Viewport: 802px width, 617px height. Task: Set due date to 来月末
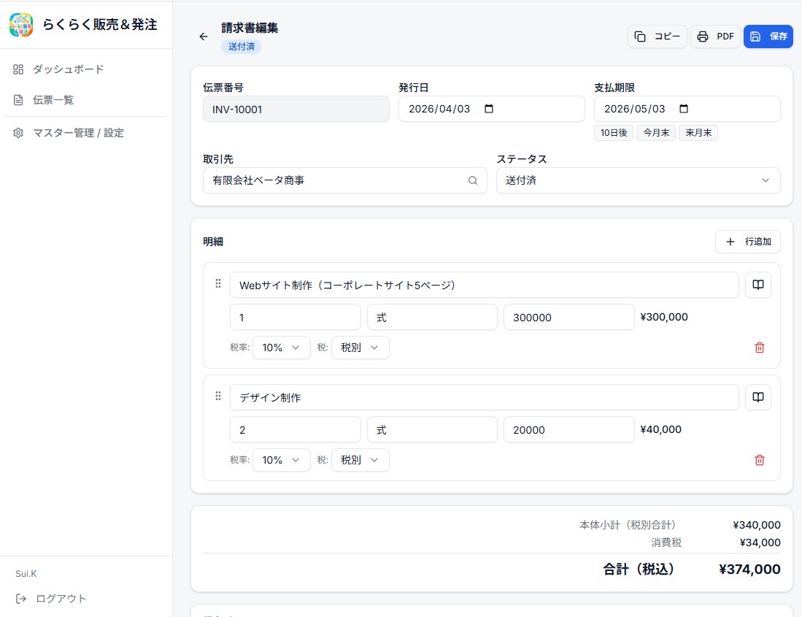(698, 132)
